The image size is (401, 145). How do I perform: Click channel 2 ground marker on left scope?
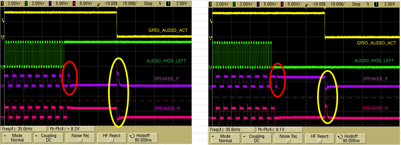point(3,67)
